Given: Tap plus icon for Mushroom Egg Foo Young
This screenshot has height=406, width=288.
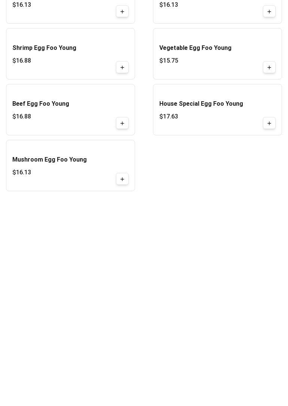Looking at the screenshot, I should (x=122, y=179).
